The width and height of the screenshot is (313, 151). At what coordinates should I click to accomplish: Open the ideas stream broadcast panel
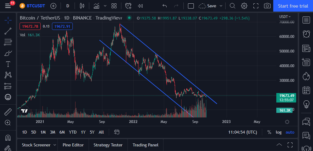(306, 149)
